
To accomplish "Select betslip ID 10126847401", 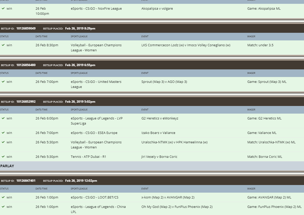I will (26, 181).
